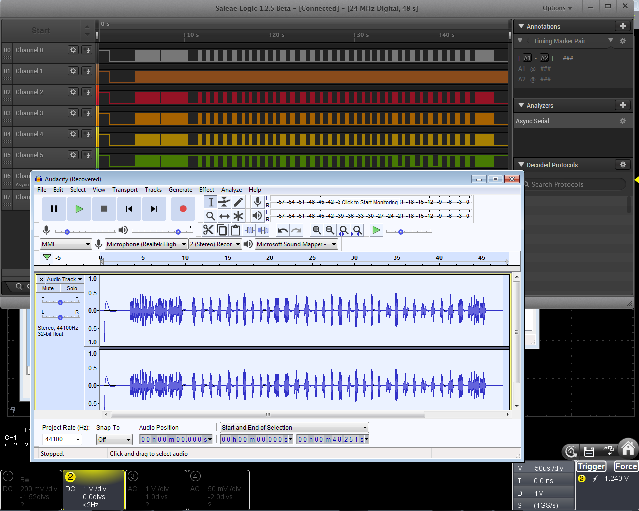Open Start and End of Selection dropdown
The width and height of the screenshot is (639, 511).
[295, 428]
